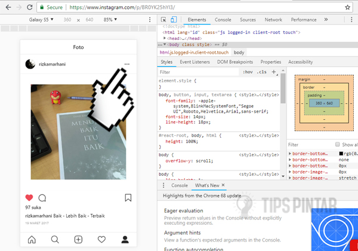The width and height of the screenshot is (358, 251).
Task: Open activity heart icon in bottom bar
Action: [x=101, y=240]
